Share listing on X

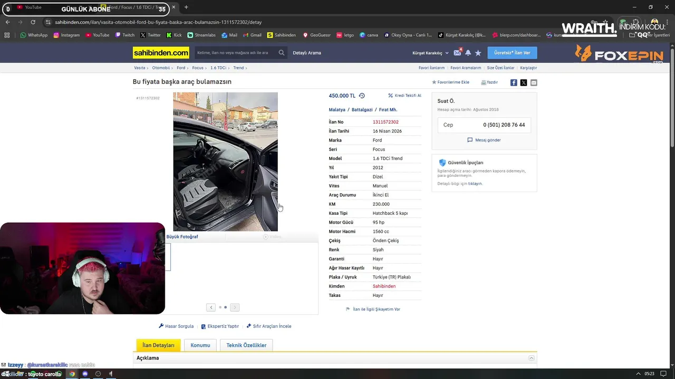point(524,83)
